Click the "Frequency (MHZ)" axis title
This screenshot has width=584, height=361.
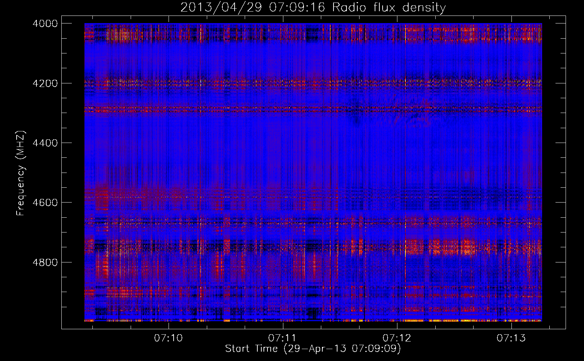coord(21,173)
